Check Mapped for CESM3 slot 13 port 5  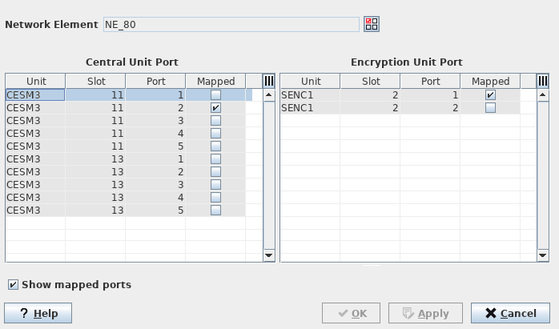pos(215,210)
